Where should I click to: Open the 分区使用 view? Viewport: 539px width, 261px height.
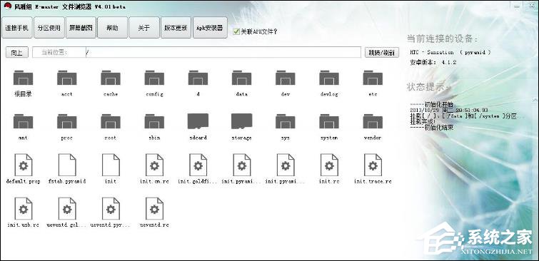(49, 28)
